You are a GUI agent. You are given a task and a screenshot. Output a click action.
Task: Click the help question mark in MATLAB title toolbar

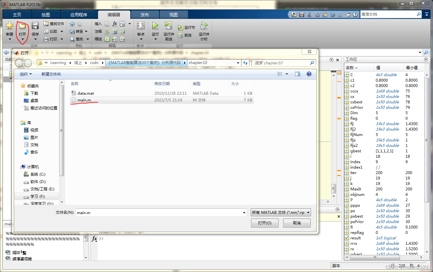355,14
